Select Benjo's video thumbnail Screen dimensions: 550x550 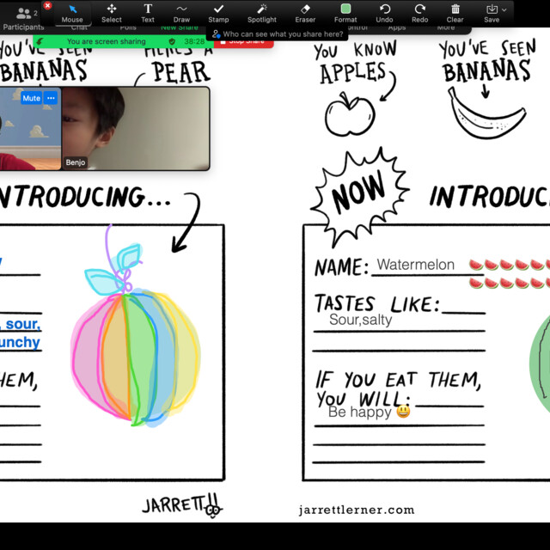pos(136,128)
